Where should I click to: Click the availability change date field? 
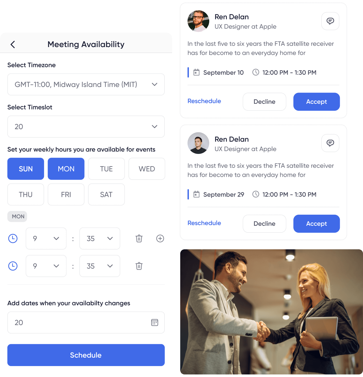(86, 323)
